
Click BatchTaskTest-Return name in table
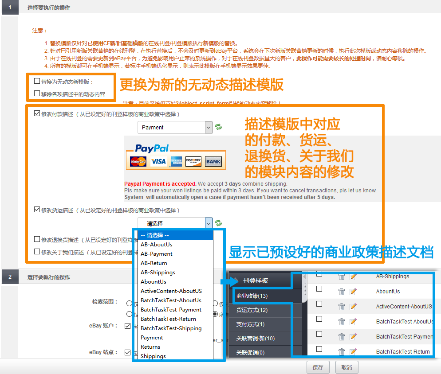[403, 351]
